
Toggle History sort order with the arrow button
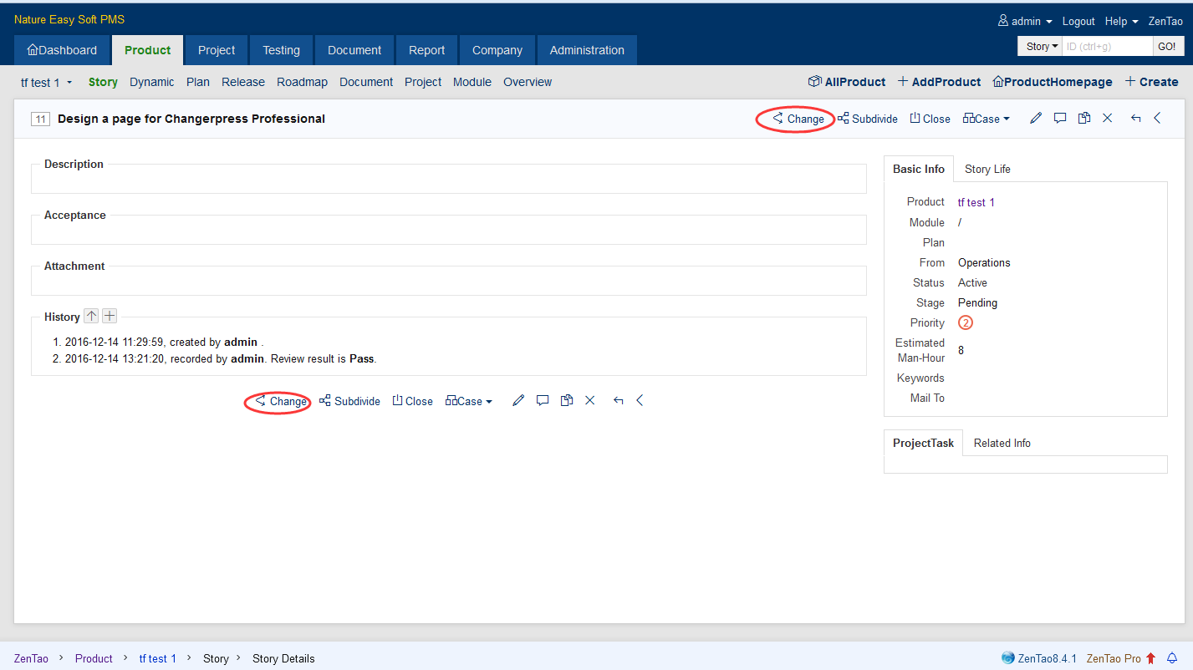click(x=91, y=316)
